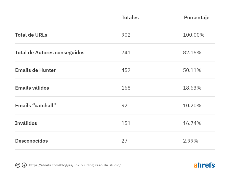Click the 902 total value
The height and width of the screenshot is (183, 230).
tap(126, 35)
